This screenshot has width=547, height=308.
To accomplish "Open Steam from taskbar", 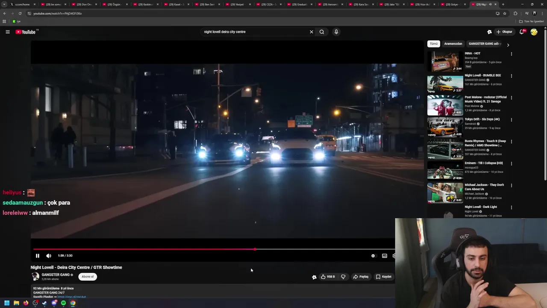I will 44,303.
